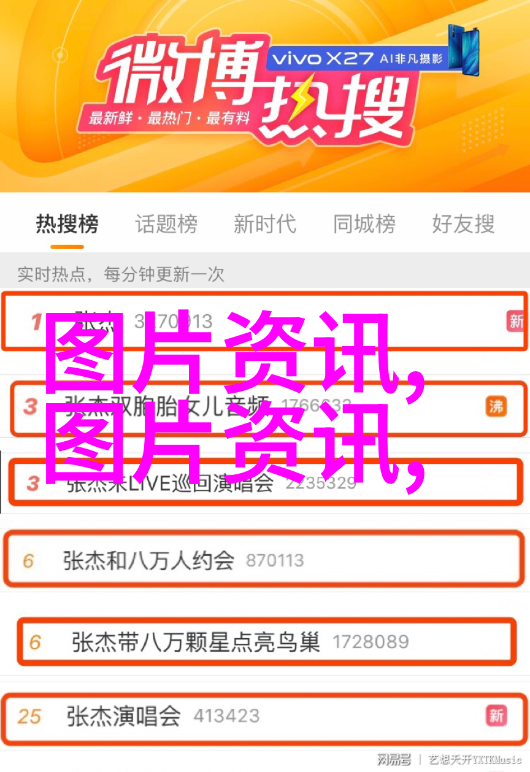530x772 pixels.
Task: Select the 新时代 tab
Action: click(x=265, y=224)
